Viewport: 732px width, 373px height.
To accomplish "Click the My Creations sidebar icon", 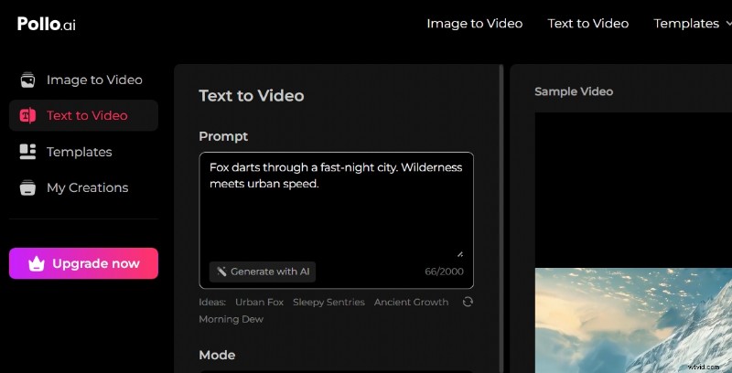I will [x=28, y=187].
